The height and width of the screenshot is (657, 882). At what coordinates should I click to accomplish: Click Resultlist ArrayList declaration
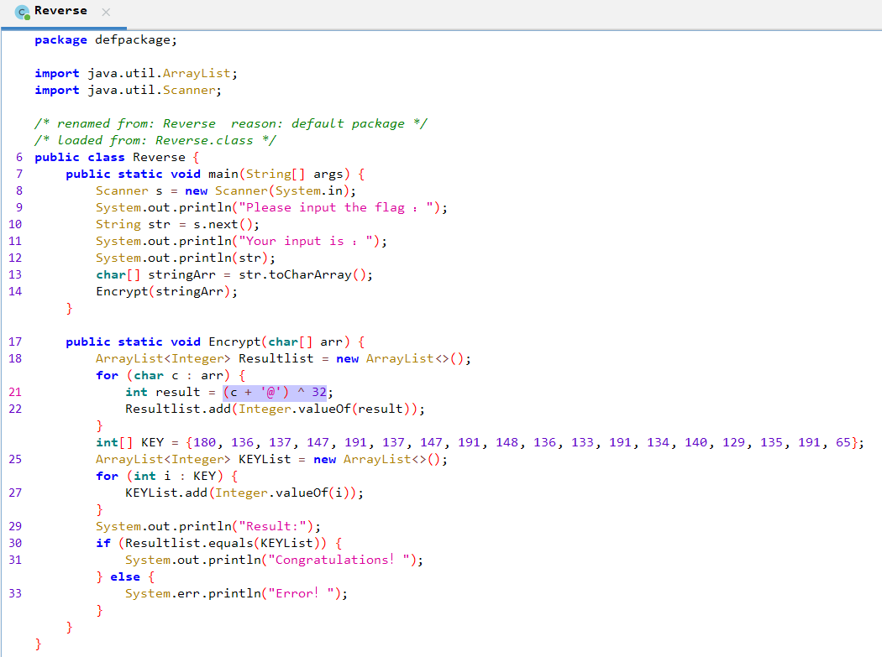tap(284, 358)
